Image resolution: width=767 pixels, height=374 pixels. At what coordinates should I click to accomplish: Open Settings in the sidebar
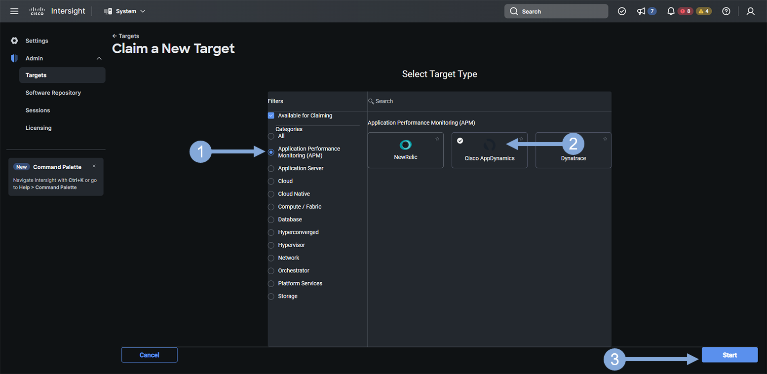pos(37,40)
